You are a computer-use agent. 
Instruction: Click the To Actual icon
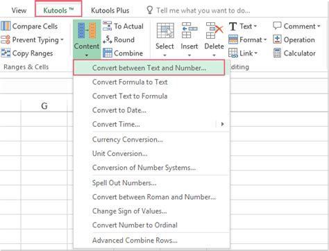click(107, 26)
